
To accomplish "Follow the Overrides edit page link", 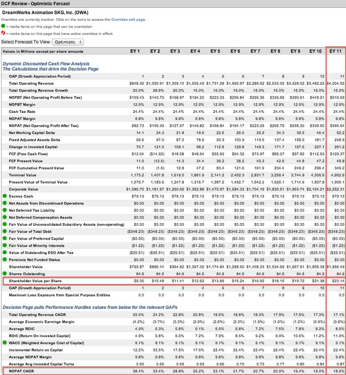I will coord(128,20).
